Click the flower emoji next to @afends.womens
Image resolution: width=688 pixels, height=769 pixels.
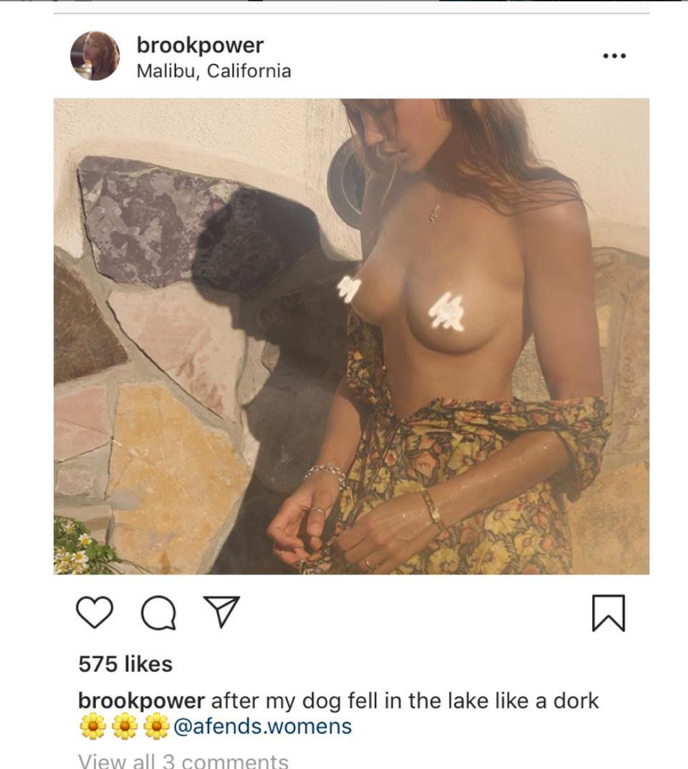pyautogui.click(x=157, y=727)
